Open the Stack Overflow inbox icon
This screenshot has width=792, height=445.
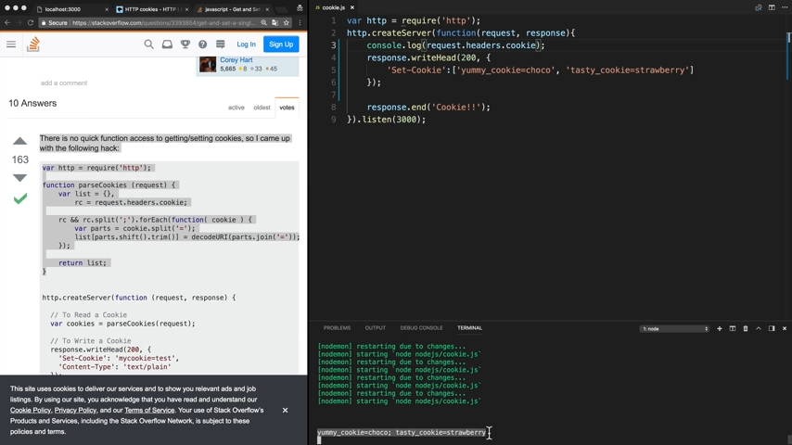point(167,44)
